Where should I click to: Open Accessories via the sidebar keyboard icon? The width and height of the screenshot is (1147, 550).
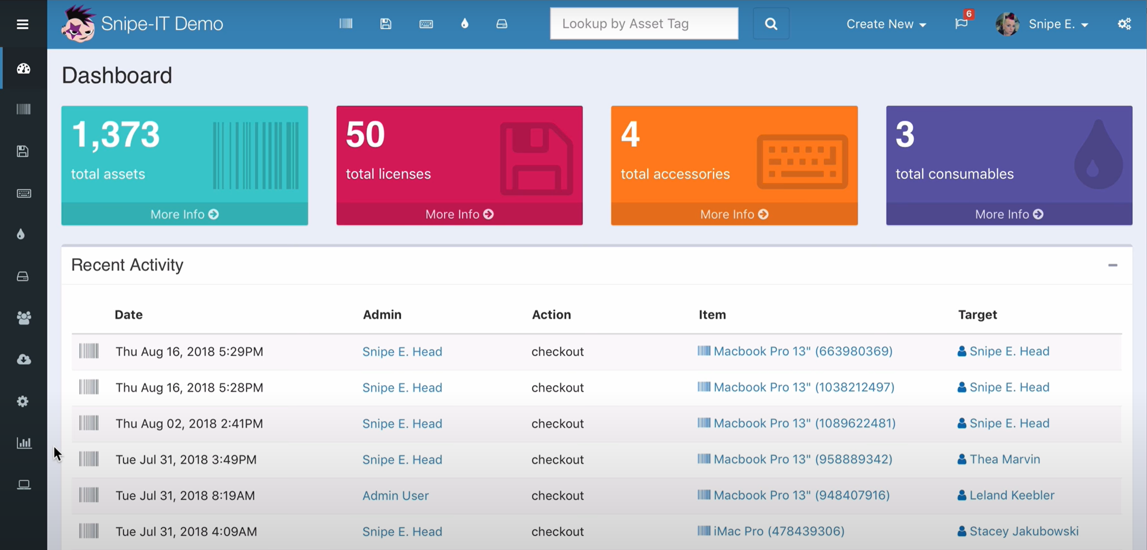(x=23, y=193)
